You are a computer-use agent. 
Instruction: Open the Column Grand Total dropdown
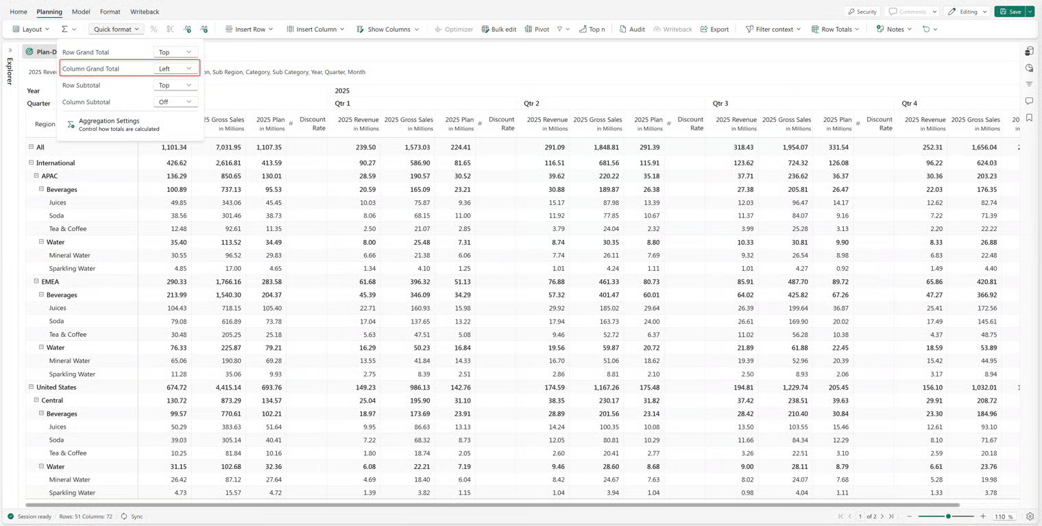(x=175, y=69)
